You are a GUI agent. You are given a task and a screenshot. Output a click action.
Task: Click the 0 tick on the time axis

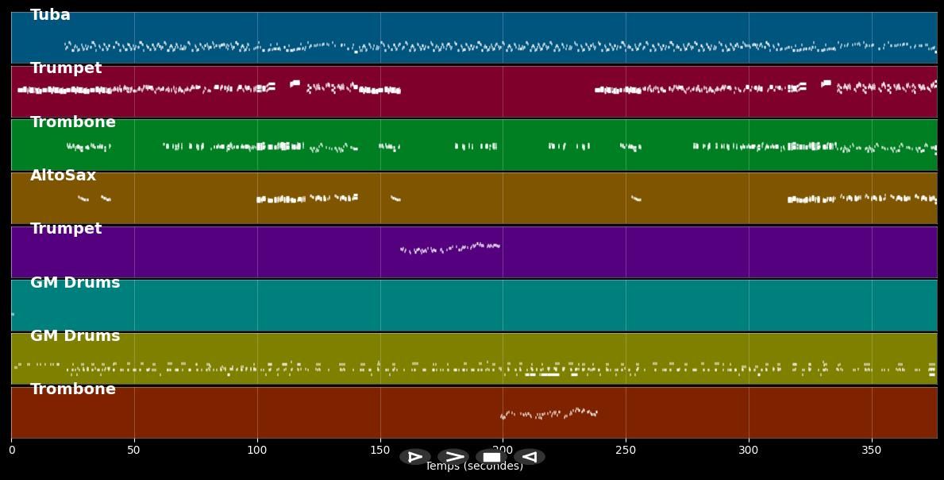pyautogui.click(x=11, y=451)
